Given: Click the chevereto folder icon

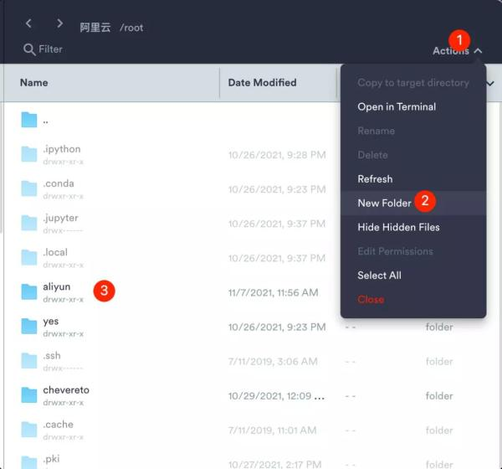Looking at the screenshot, I should coord(29,395).
